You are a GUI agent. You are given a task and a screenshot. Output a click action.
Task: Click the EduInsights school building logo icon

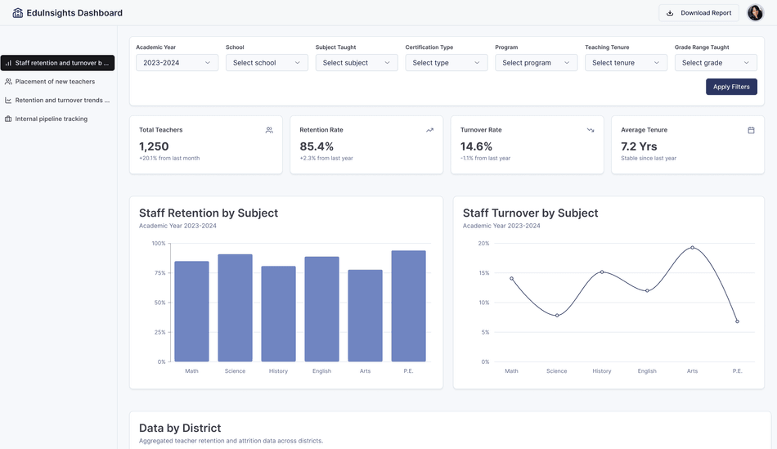pos(17,13)
